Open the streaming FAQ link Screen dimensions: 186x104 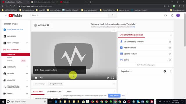coord(133,27)
